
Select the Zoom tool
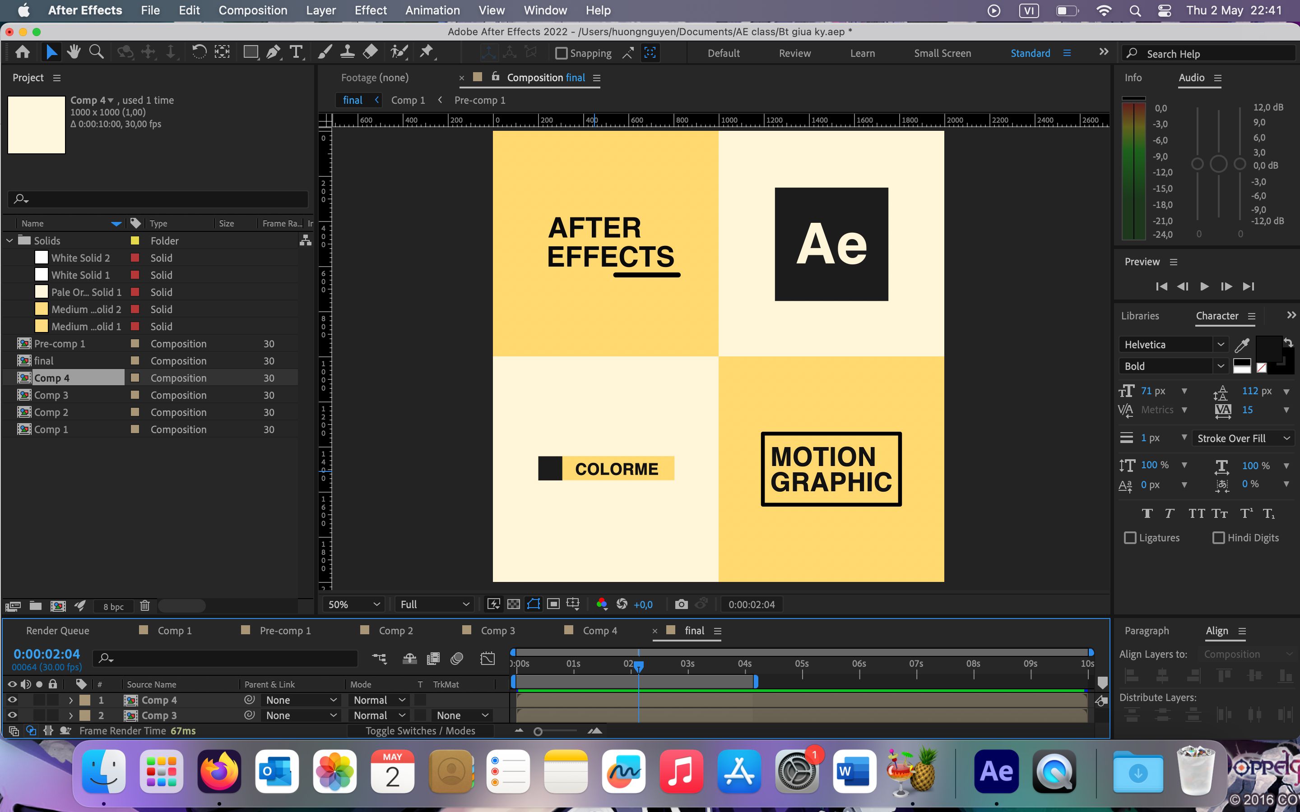point(96,52)
